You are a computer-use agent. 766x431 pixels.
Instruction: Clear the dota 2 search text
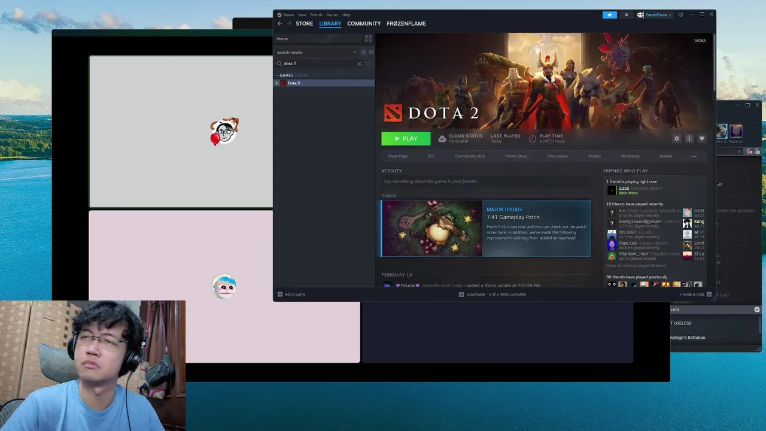360,63
